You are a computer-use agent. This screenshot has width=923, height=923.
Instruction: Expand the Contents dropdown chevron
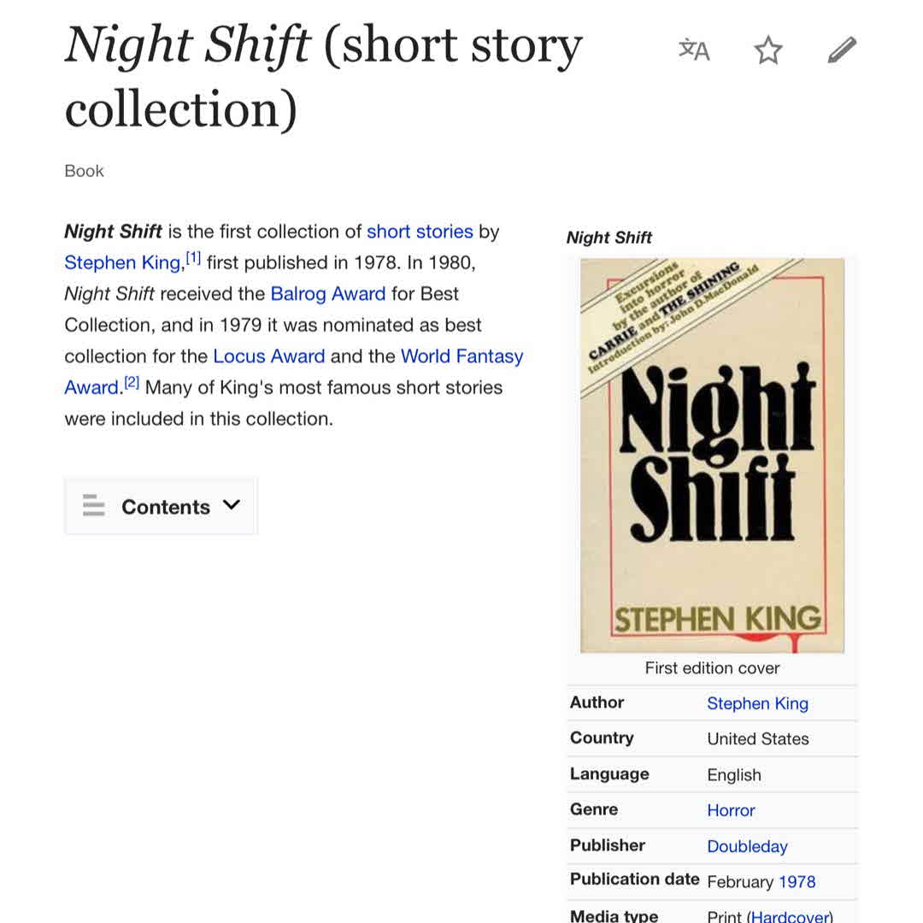coord(231,505)
